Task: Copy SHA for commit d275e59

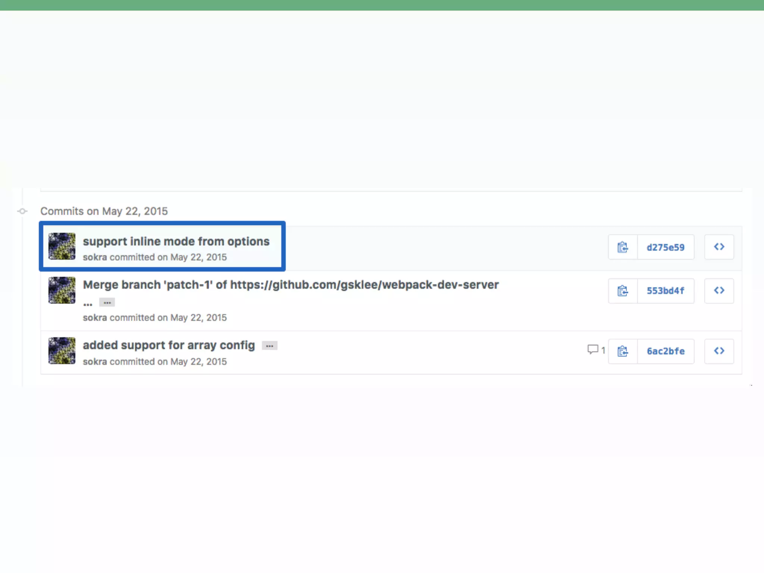Action: pos(623,247)
